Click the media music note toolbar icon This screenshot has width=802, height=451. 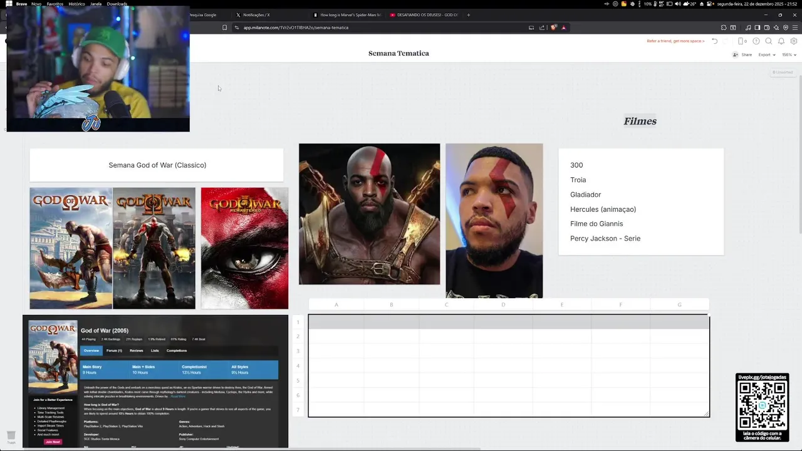748,28
